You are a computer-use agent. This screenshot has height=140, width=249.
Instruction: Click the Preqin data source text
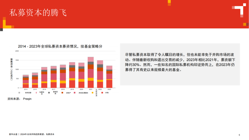coord(27,99)
